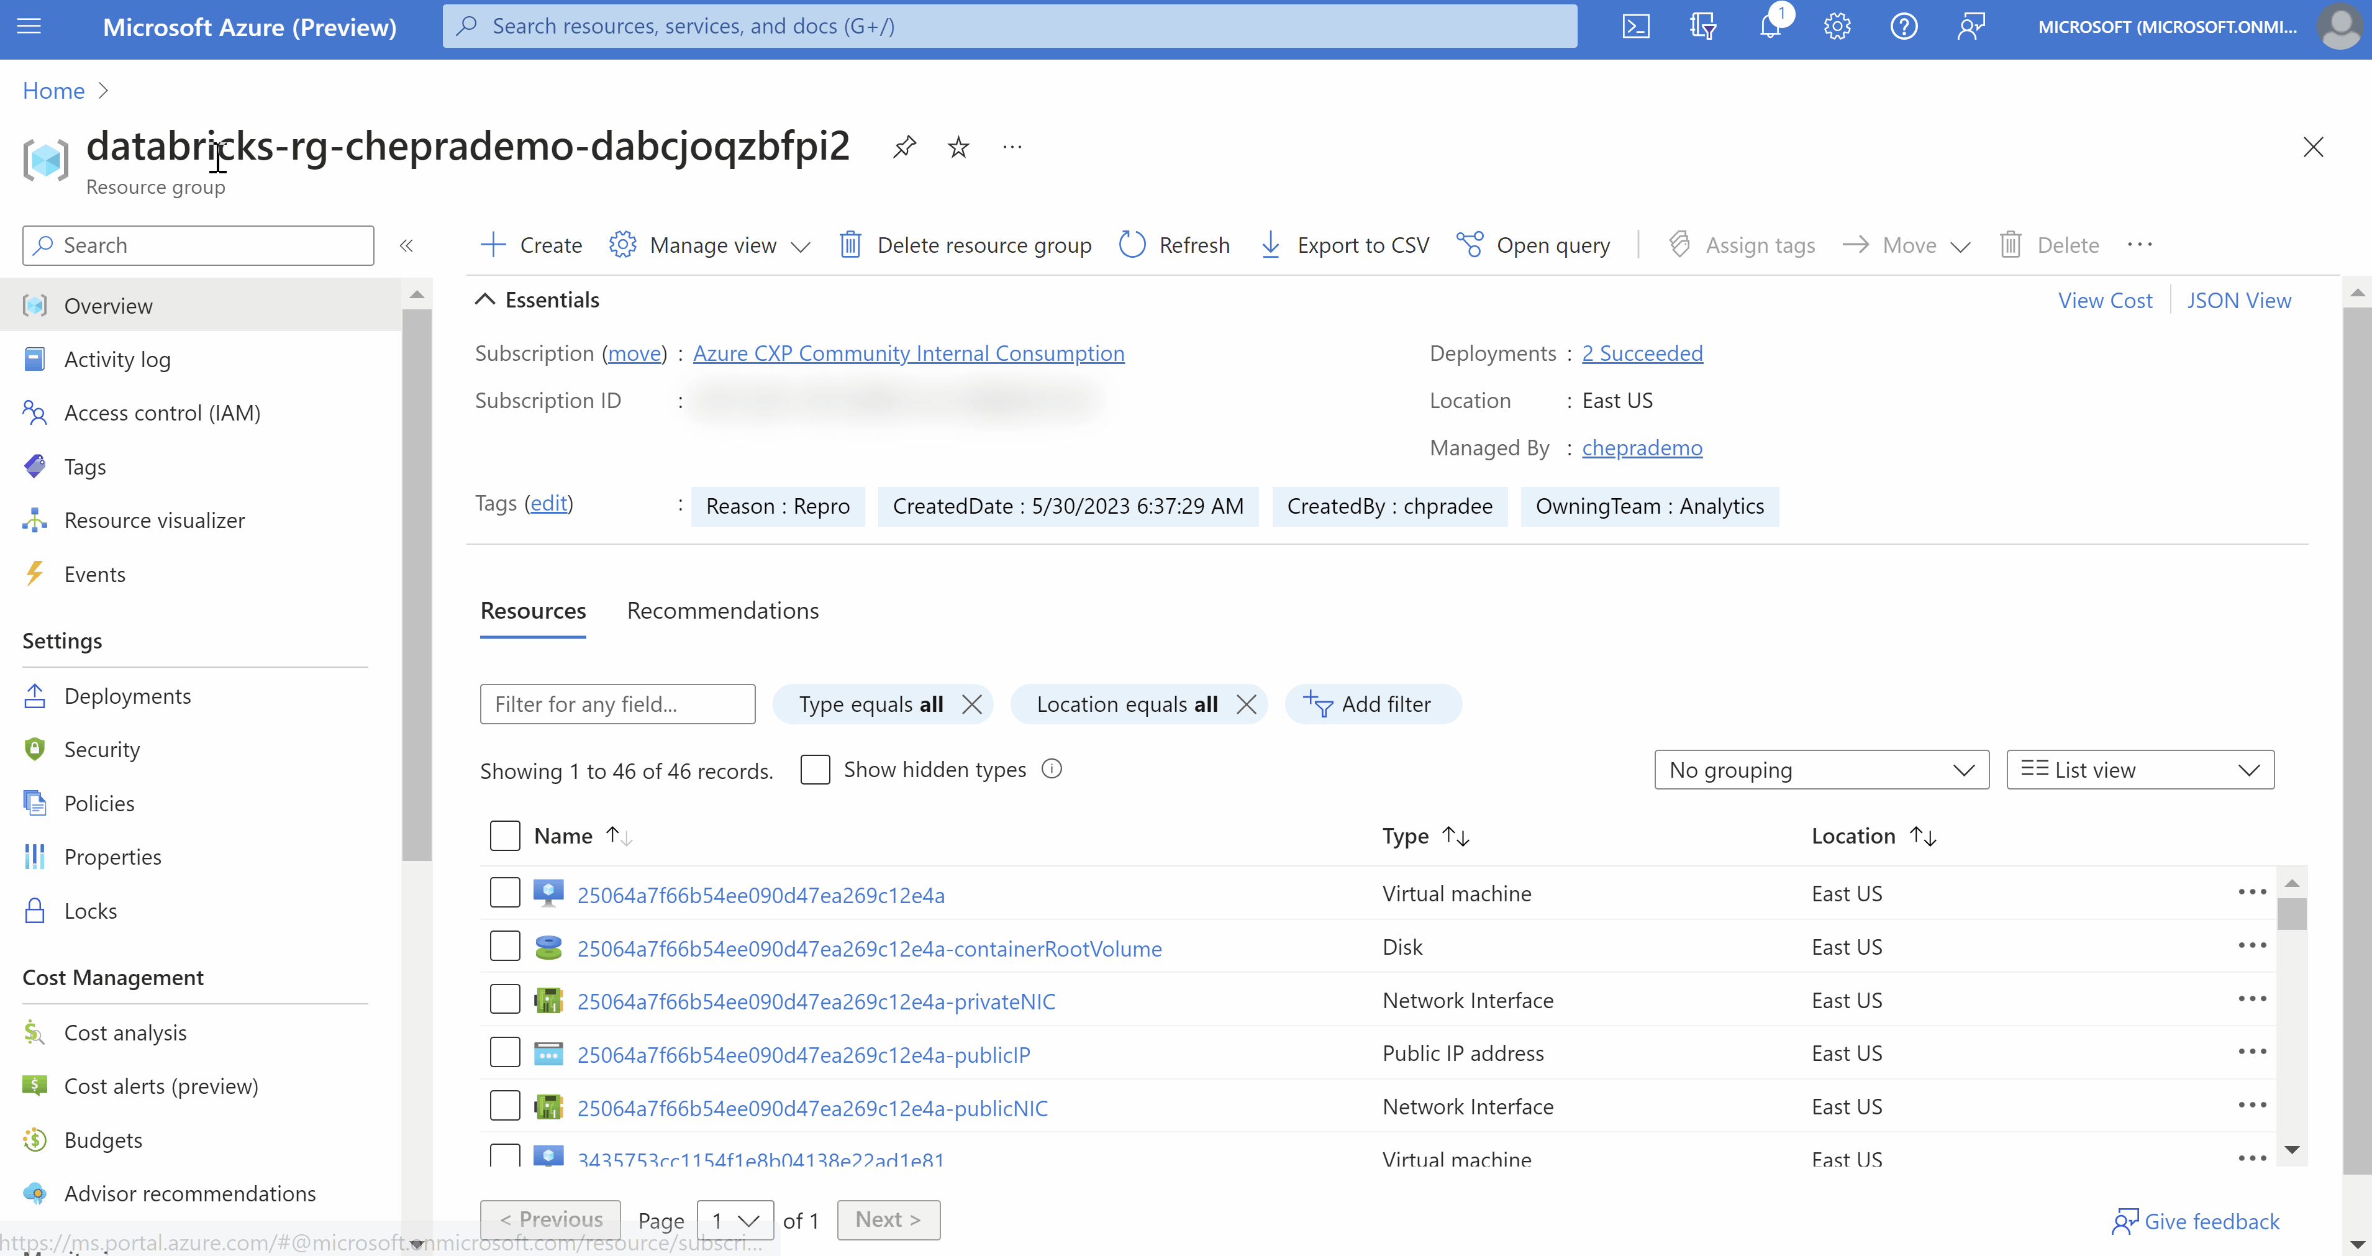Mark the resource group as favorite with the star
Screen dimensions: 2372x1256
click(x=958, y=147)
